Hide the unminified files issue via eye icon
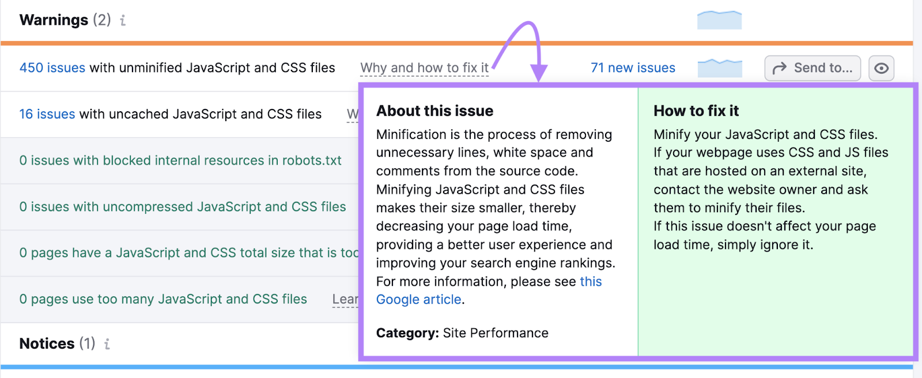 pyautogui.click(x=882, y=67)
